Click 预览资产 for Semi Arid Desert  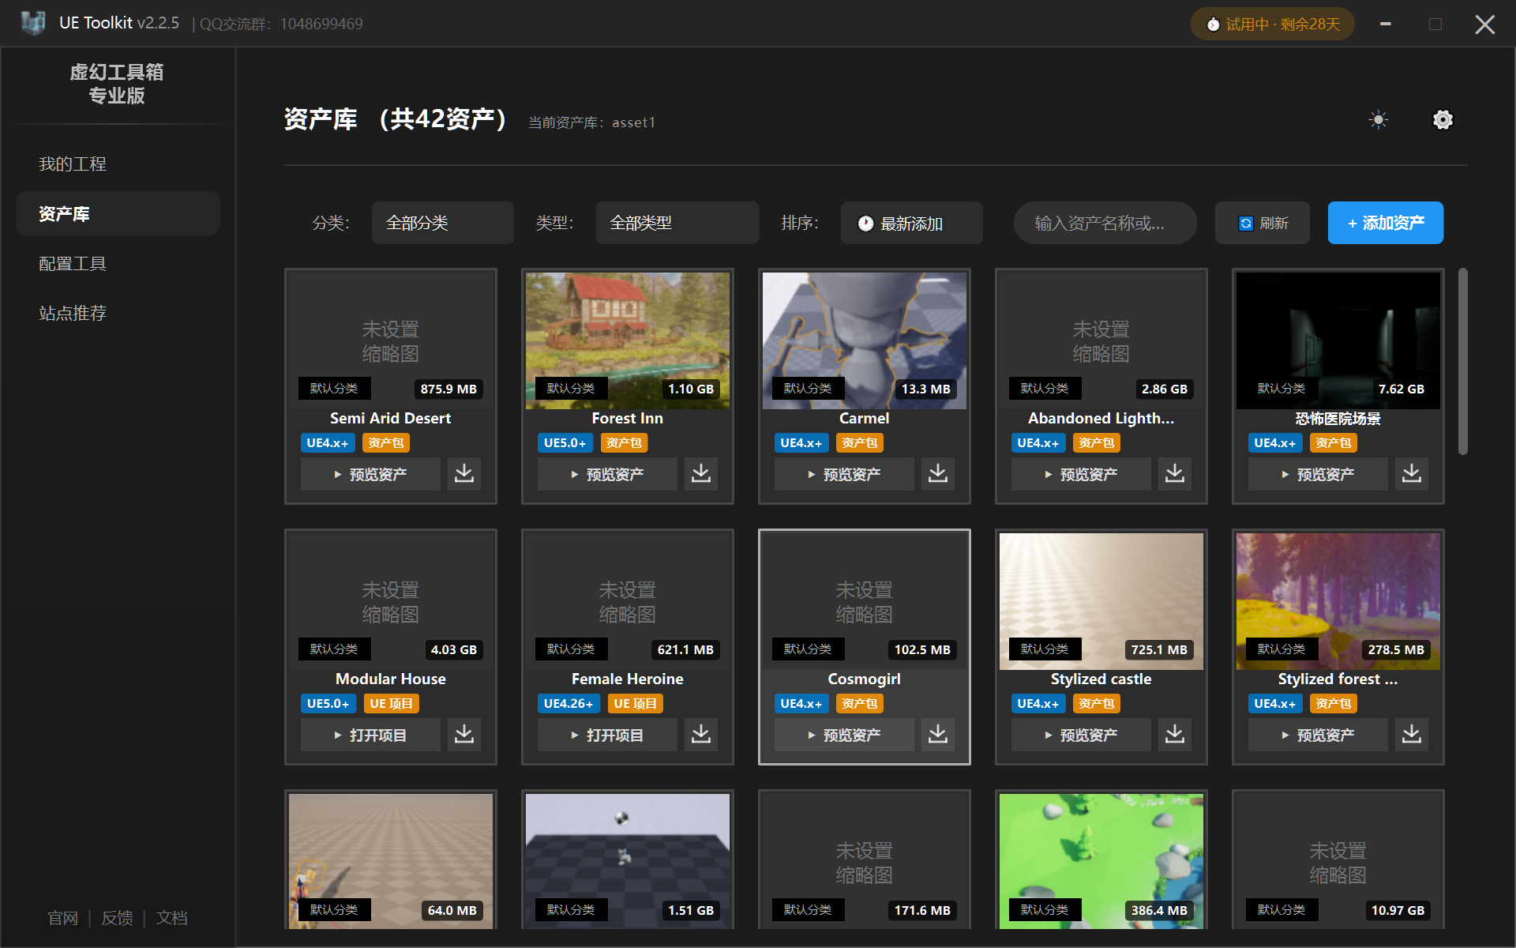click(x=370, y=474)
